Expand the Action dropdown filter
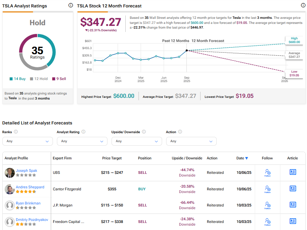The width and height of the screenshot is (307, 230). (x=191, y=141)
